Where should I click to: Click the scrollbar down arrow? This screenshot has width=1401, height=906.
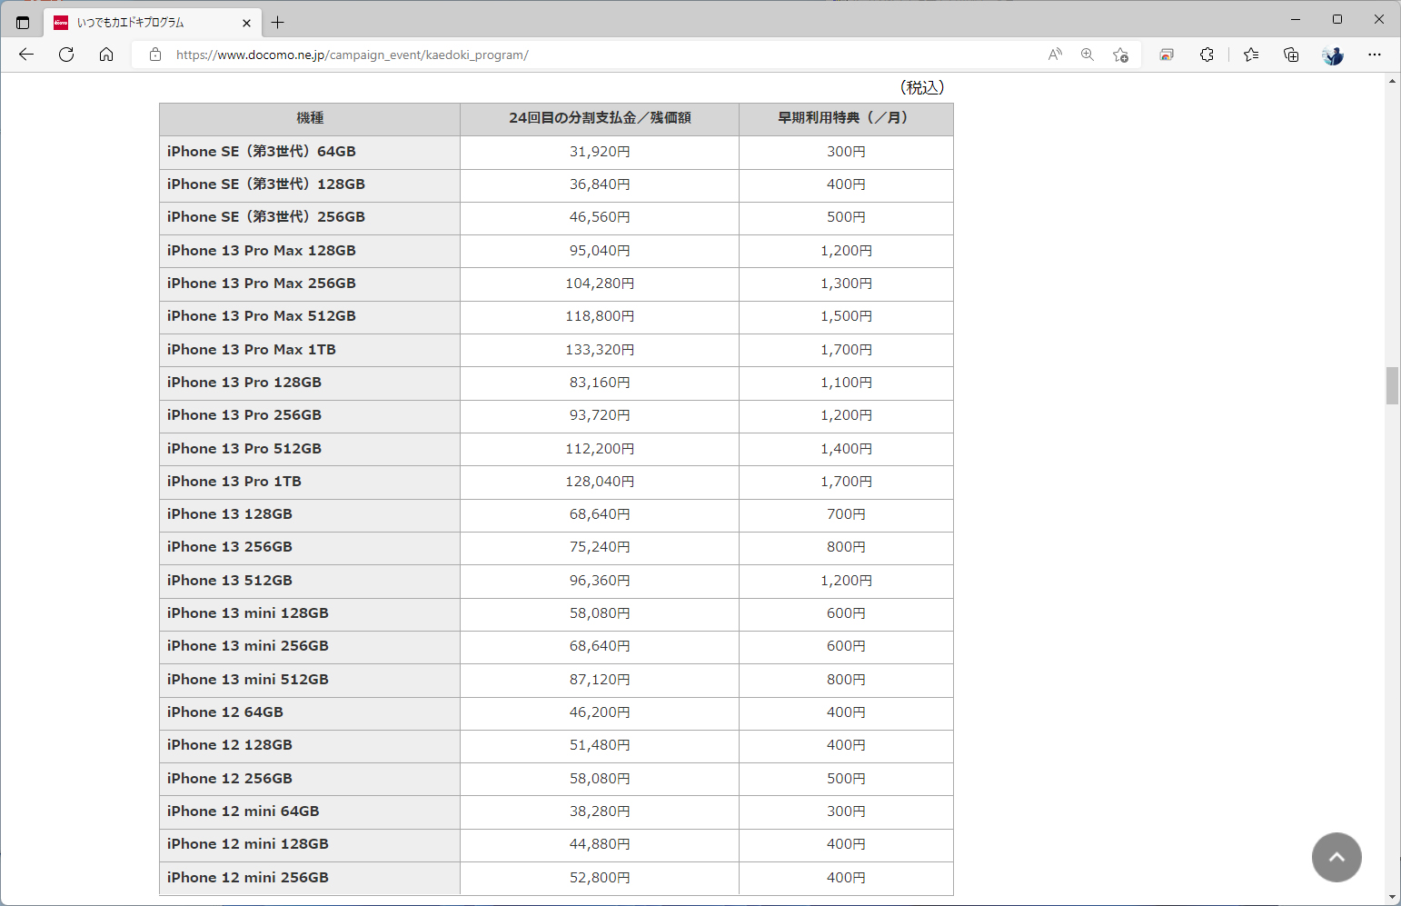1392,898
